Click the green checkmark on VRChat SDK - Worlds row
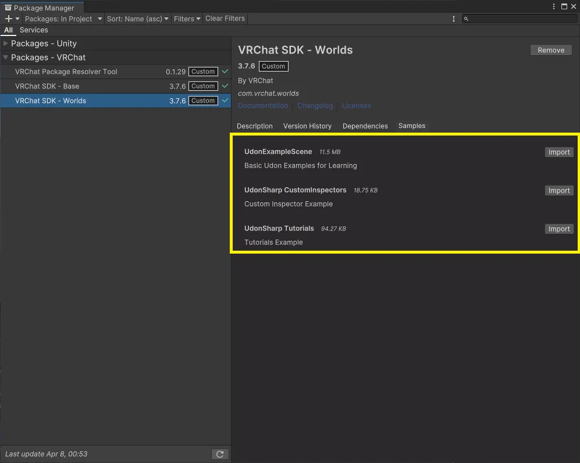The image size is (580, 463). pyautogui.click(x=225, y=100)
